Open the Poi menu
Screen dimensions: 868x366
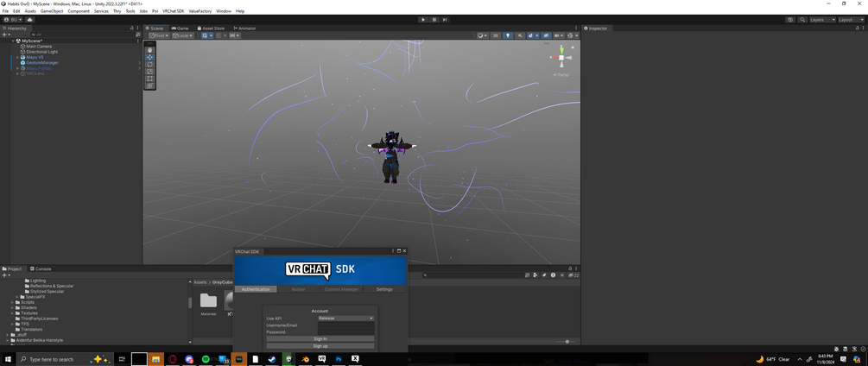coord(155,11)
